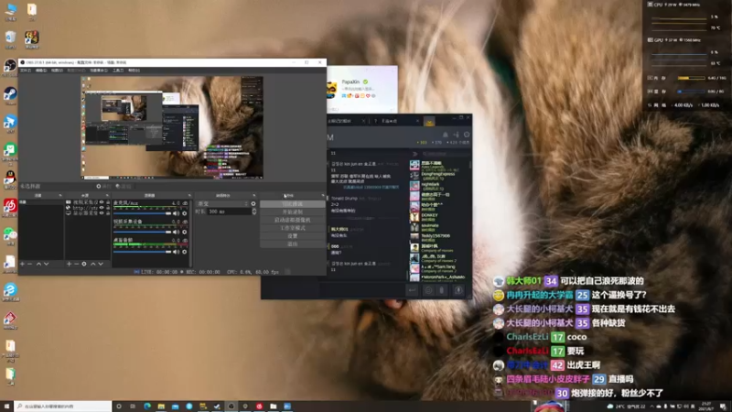
Task: Open the 渐变 transition dropdown
Action: coord(222,203)
